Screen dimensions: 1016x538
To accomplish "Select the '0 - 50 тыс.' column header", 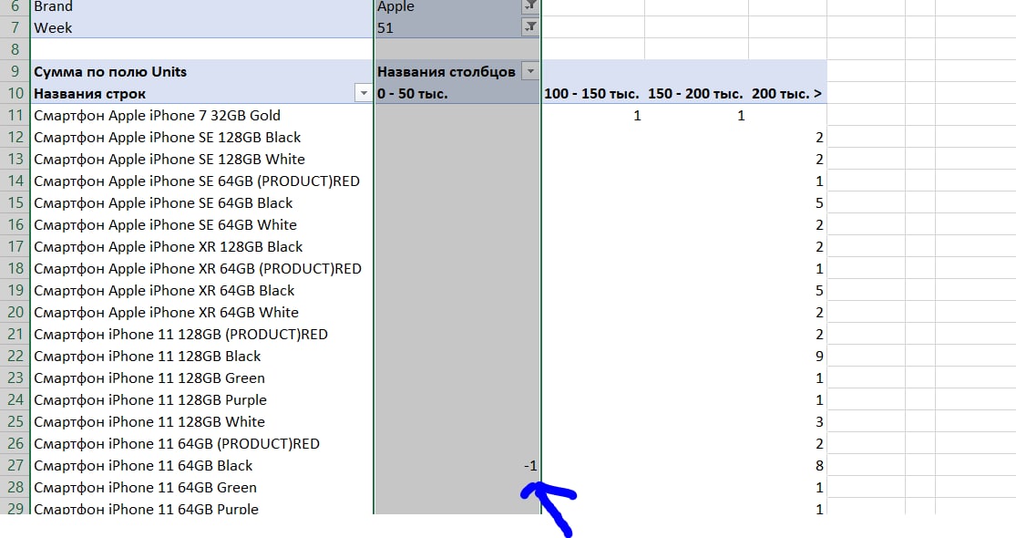I will [457, 93].
